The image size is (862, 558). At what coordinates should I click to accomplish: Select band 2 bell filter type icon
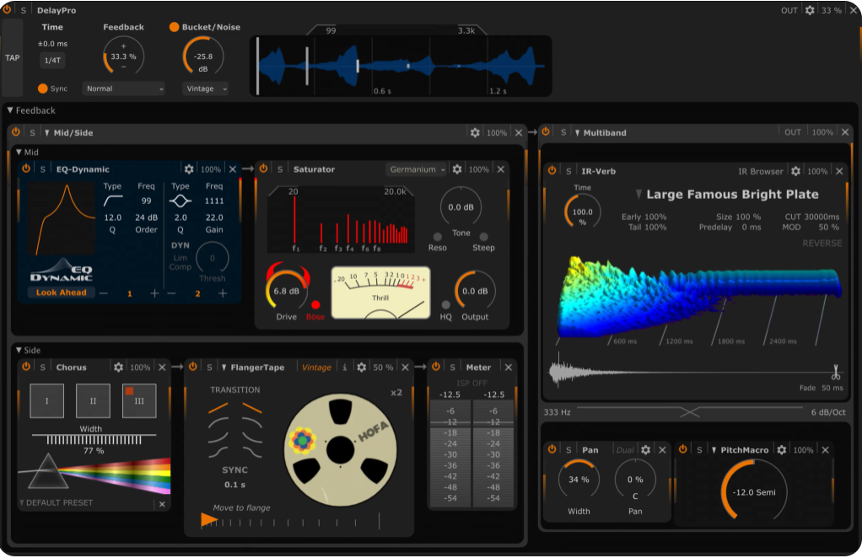pos(180,201)
